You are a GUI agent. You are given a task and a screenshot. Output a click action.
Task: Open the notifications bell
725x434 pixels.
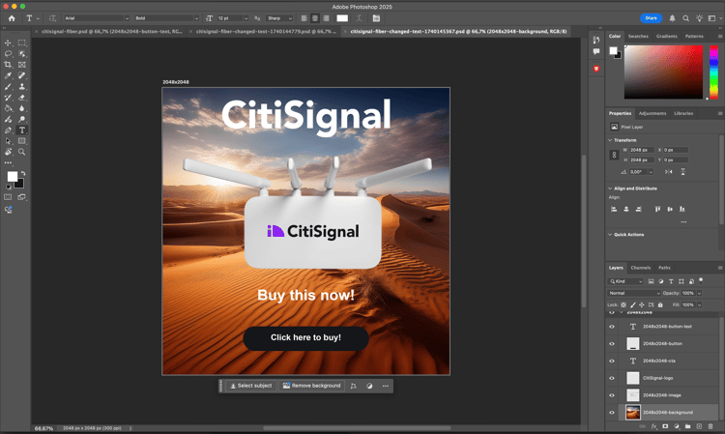[x=672, y=18]
